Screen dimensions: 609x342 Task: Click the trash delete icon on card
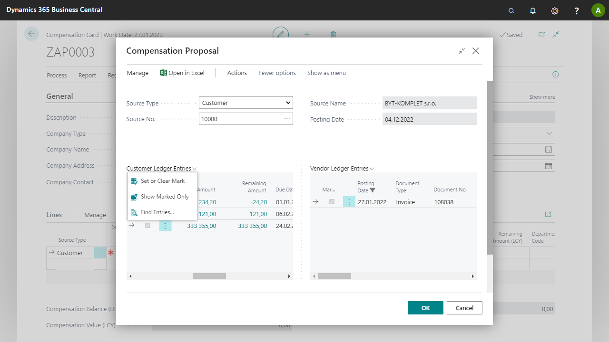[334, 34]
